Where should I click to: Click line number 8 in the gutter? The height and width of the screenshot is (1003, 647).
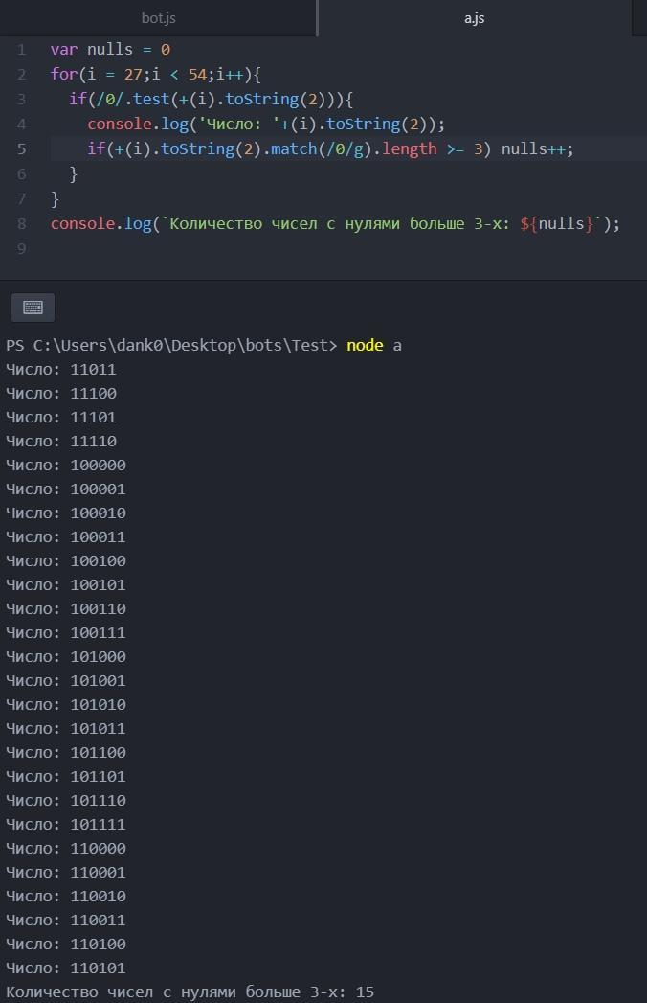[21, 223]
